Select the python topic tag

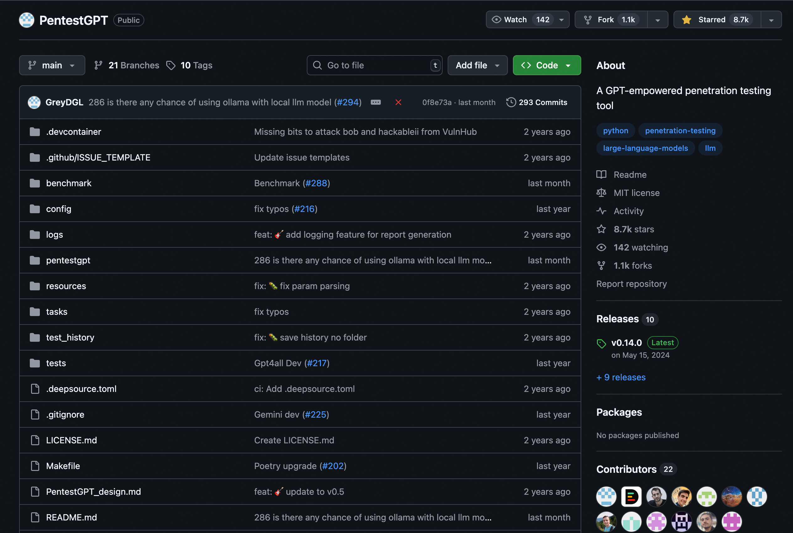point(615,130)
